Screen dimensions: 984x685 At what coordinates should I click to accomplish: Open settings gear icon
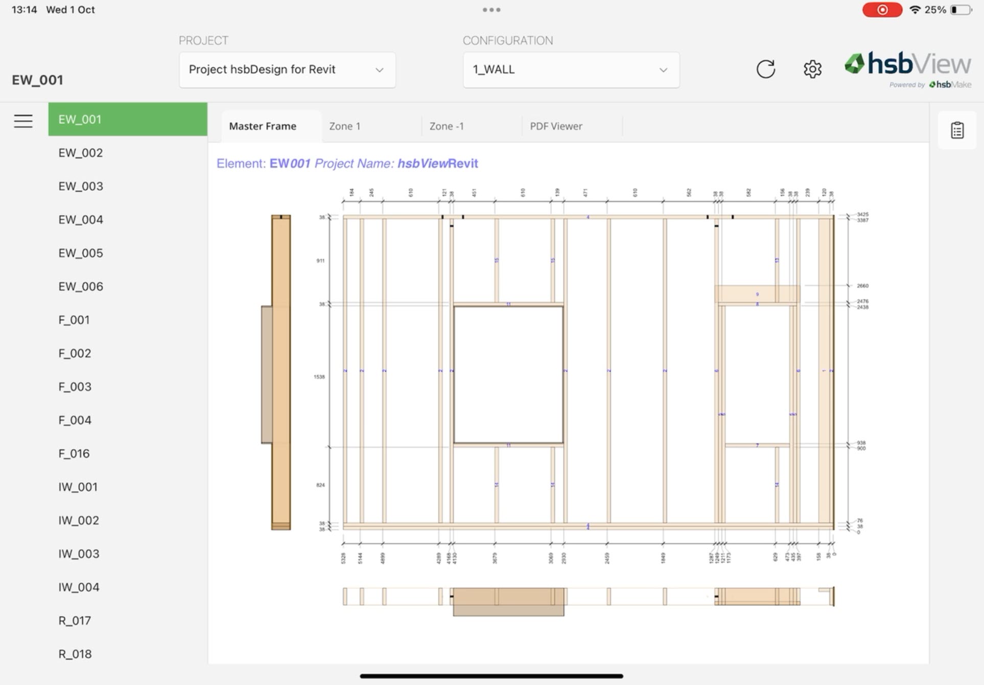(x=812, y=69)
